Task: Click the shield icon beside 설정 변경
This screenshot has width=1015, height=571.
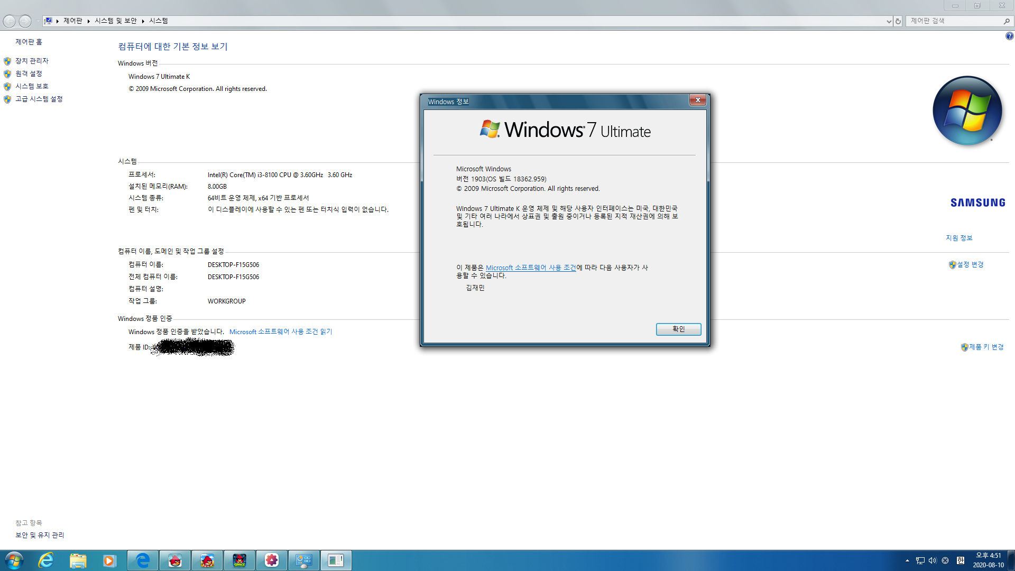Action: [x=953, y=265]
